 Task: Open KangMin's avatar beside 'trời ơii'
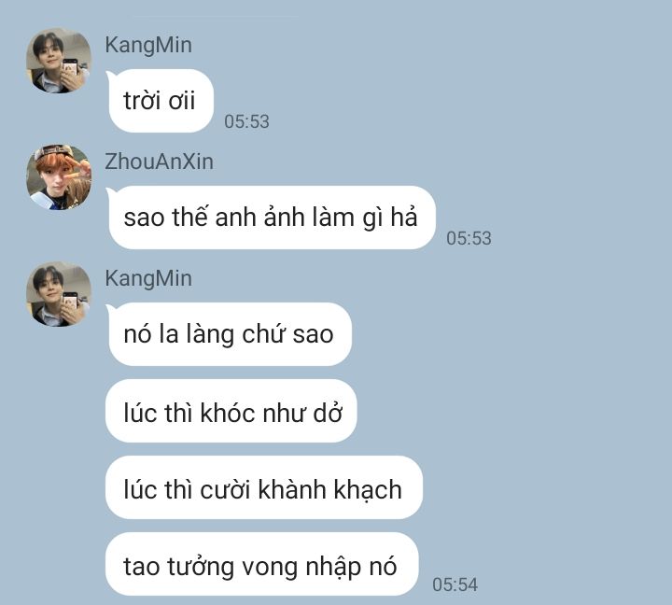click(x=59, y=61)
